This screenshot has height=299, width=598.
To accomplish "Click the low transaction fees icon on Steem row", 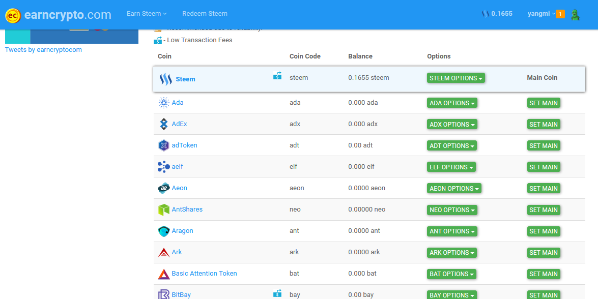I will click(x=277, y=75).
